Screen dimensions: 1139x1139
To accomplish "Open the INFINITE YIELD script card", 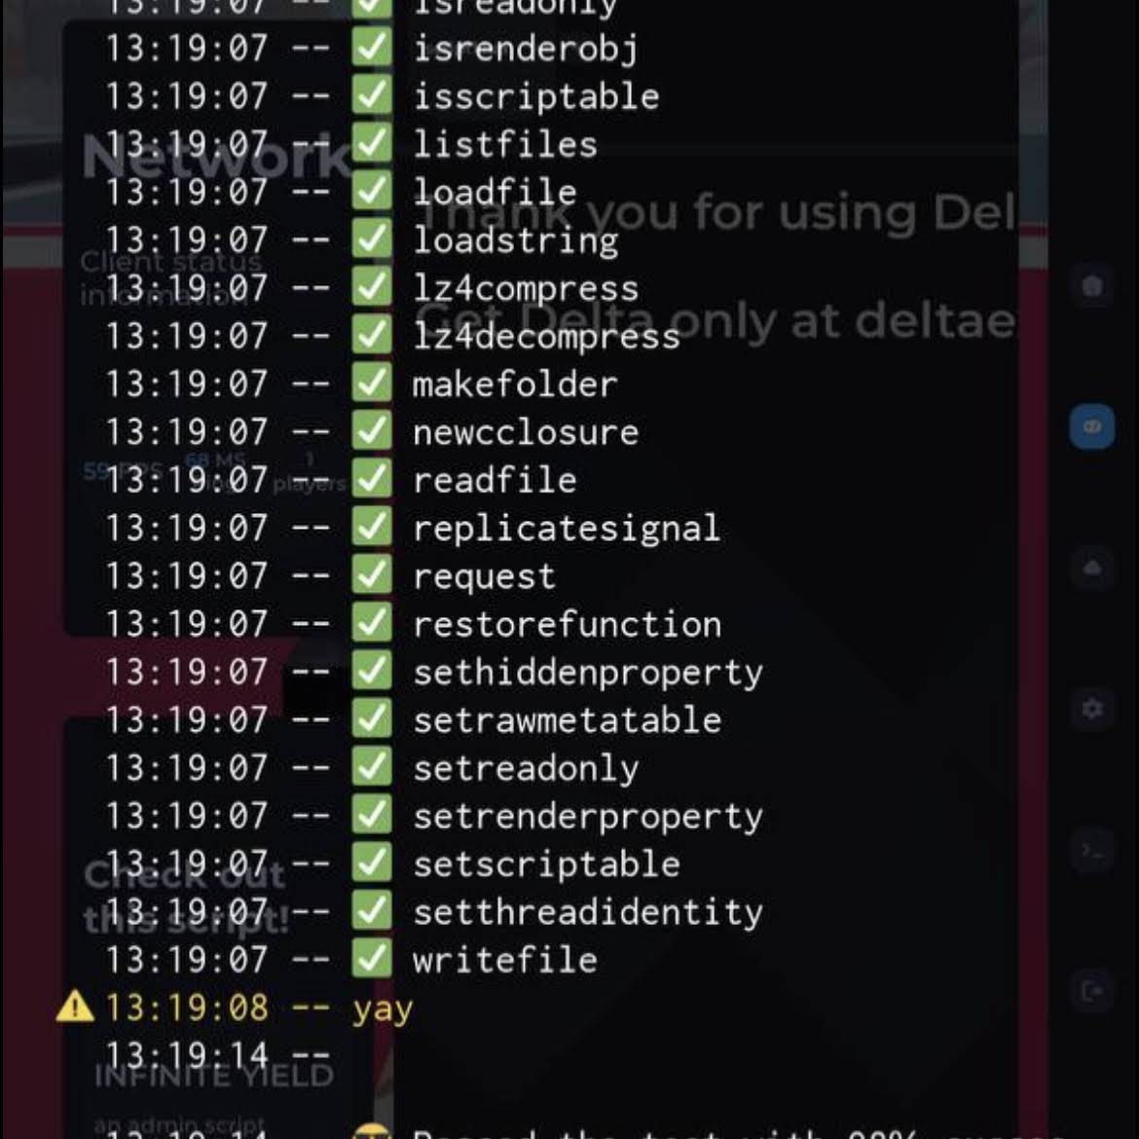I will point(213,1076).
